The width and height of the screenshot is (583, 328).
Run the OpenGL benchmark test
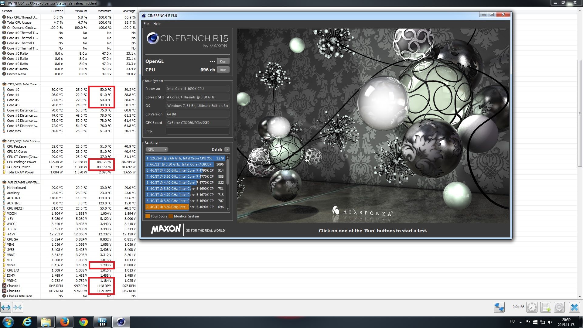click(x=223, y=61)
